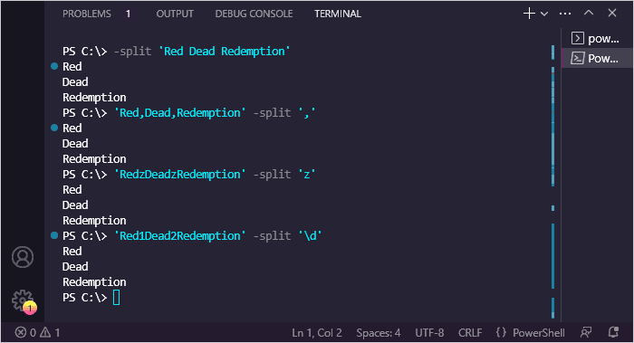The image size is (634, 343).
Task: Select UTF-8 encoding indicator
Action: click(429, 333)
